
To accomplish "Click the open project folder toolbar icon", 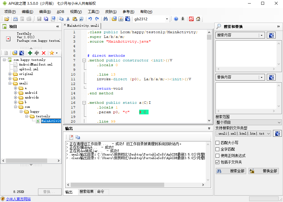I will click(x=6, y=19).
